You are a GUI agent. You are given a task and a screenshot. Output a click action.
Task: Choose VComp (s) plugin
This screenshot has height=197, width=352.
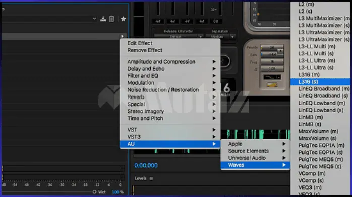(x=320, y=181)
